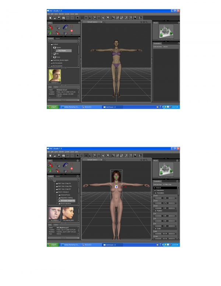
Task: Switch to Bryce 5.5 on 10:49 AM taskbar
Action: [x=87, y=245]
